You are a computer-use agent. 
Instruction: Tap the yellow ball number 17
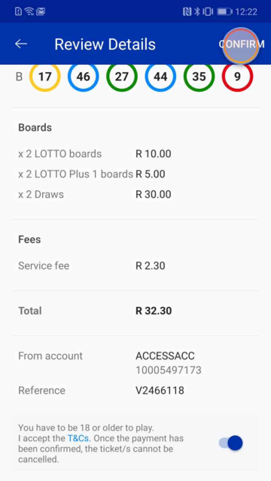(45, 77)
